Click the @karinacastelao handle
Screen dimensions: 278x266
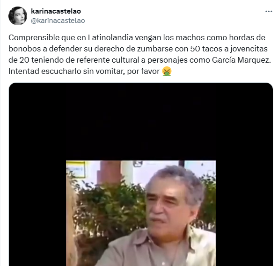coord(58,21)
